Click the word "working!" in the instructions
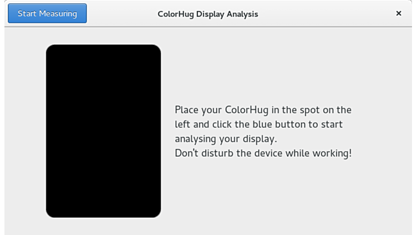Screen dimensions: 417x235 (332, 153)
